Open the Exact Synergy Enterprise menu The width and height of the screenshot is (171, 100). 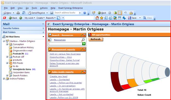[71, 8]
